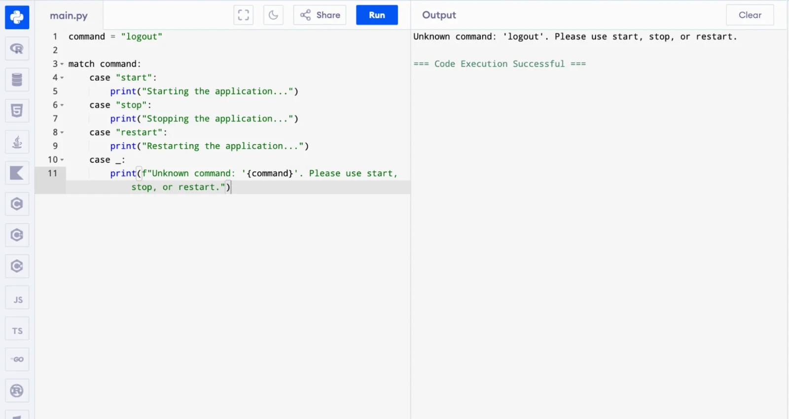The image size is (789, 419).
Task: Open the HTML5 editor icon
Action: [x=17, y=111]
